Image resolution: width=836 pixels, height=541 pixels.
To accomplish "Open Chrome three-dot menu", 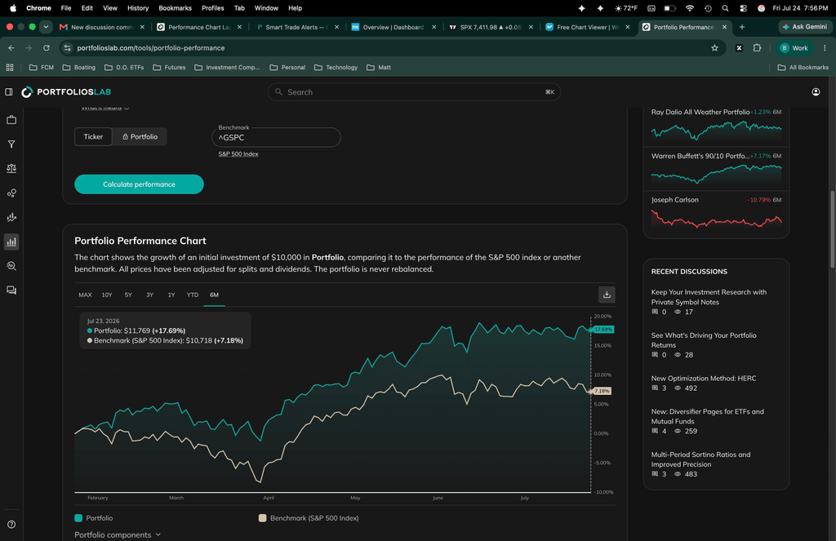I will point(825,48).
